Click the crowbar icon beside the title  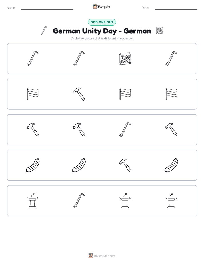(x=44, y=31)
